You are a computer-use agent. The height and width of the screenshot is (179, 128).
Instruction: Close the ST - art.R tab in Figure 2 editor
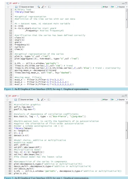coord(19,3)
